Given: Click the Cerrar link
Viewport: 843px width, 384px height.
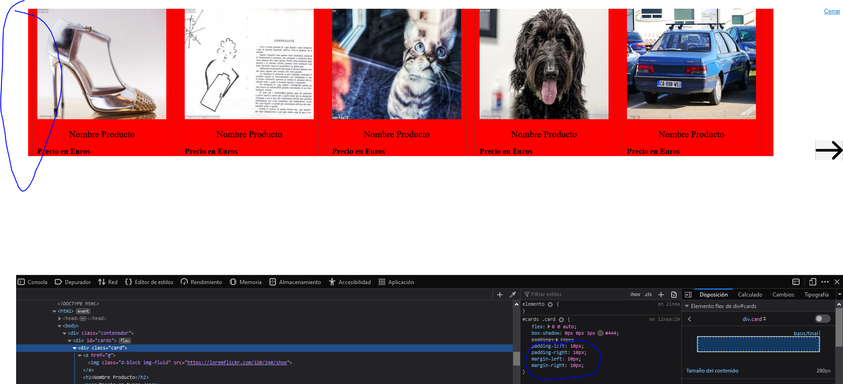Looking at the screenshot, I should [832, 12].
